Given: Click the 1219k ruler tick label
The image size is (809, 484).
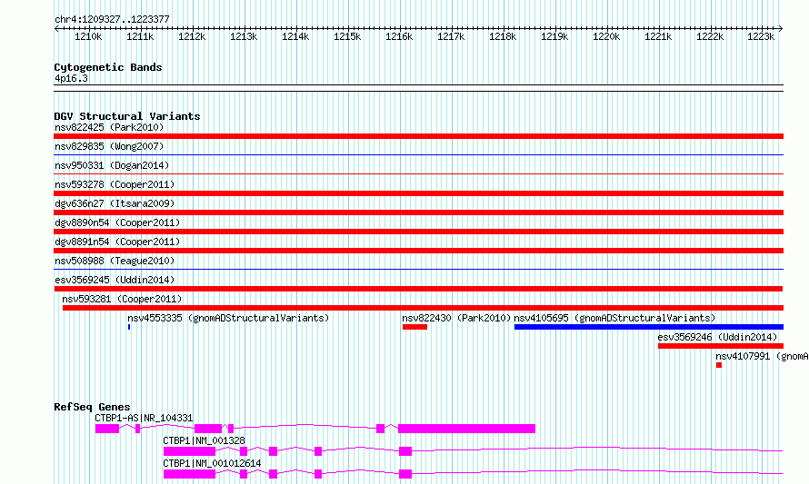Looking at the screenshot, I should pyautogui.click(x=554, y=36).
